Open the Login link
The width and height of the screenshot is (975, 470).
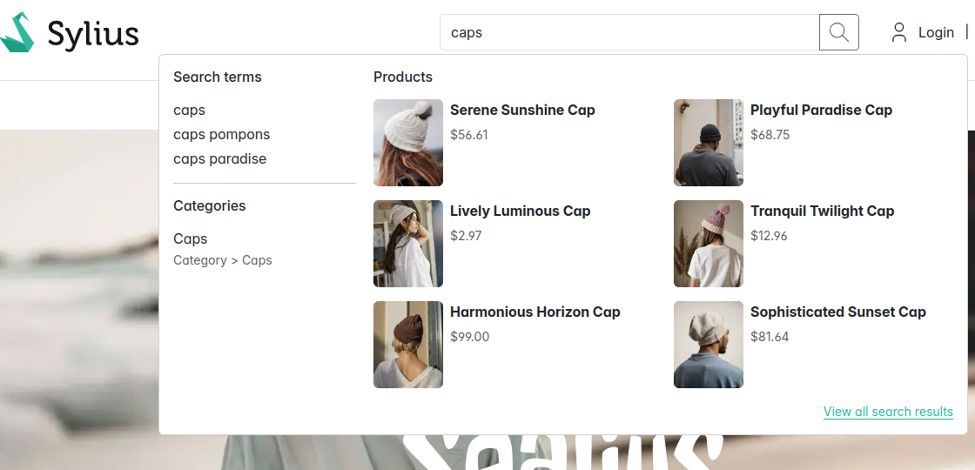point(936,32)
